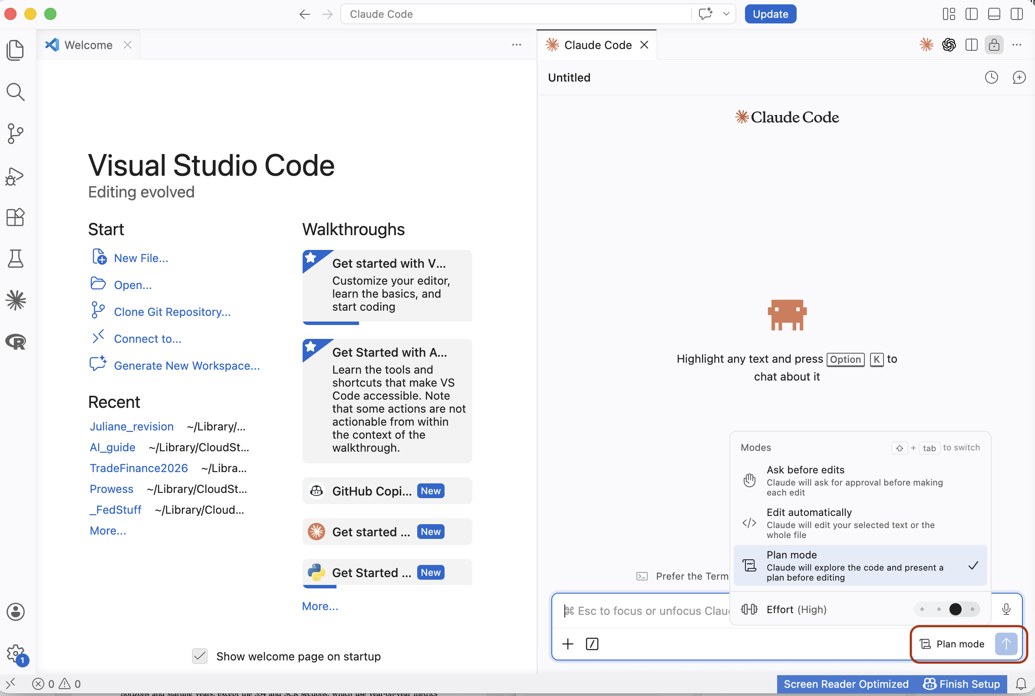The image size is (1035, 696).
Task: Click the orange Claude icon in editor toolbar
Action: coord(926,45)
